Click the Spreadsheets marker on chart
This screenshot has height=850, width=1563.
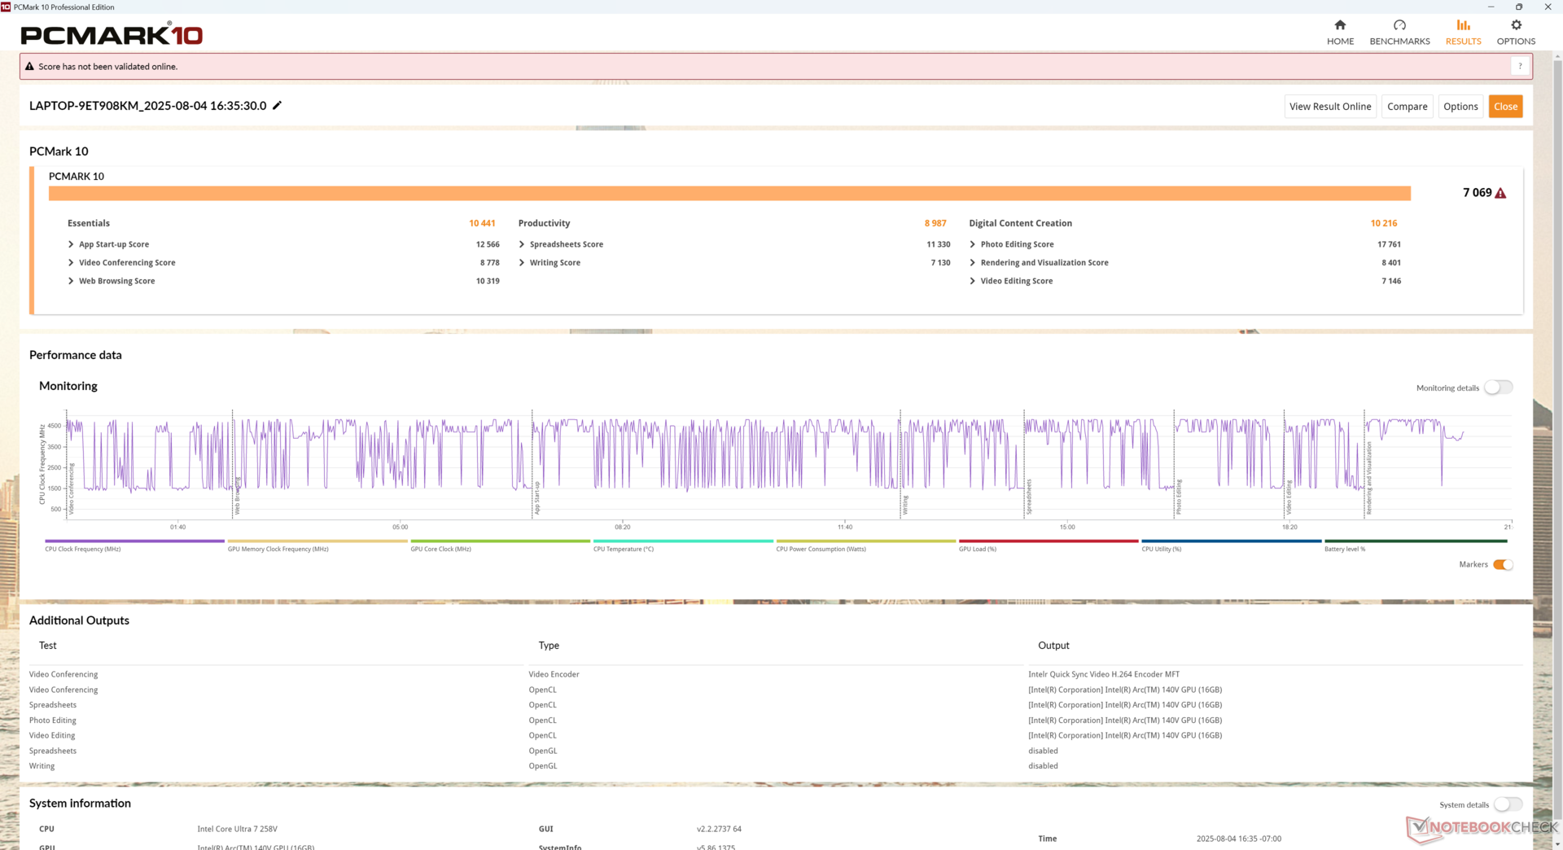tap(1029, 497)
